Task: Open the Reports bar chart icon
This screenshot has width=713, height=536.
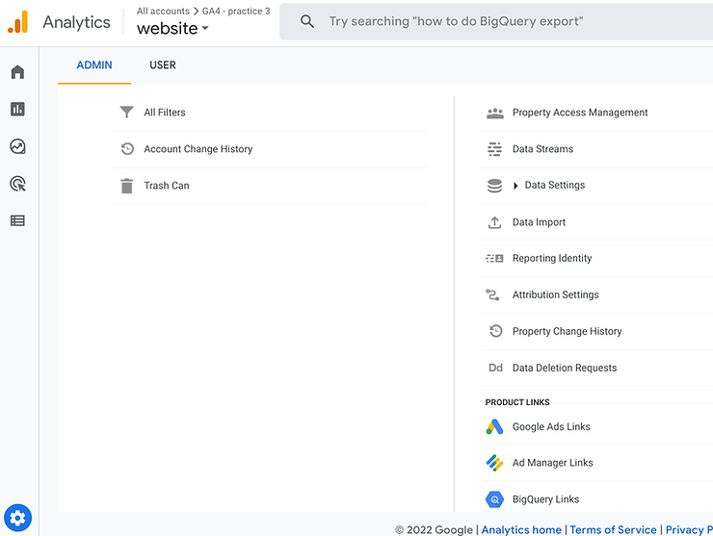Action: tap(17, 109)
